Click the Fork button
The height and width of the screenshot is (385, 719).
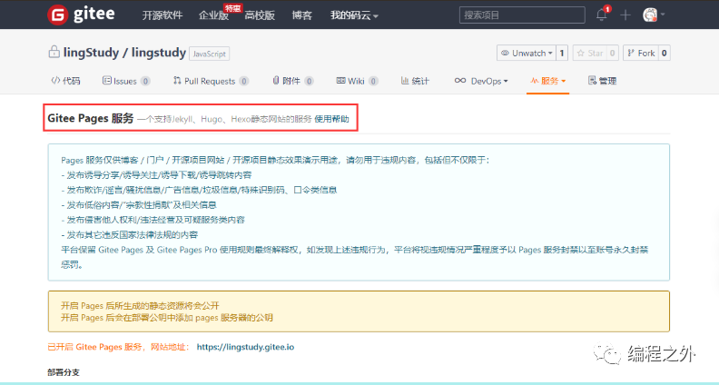point(641,54)
